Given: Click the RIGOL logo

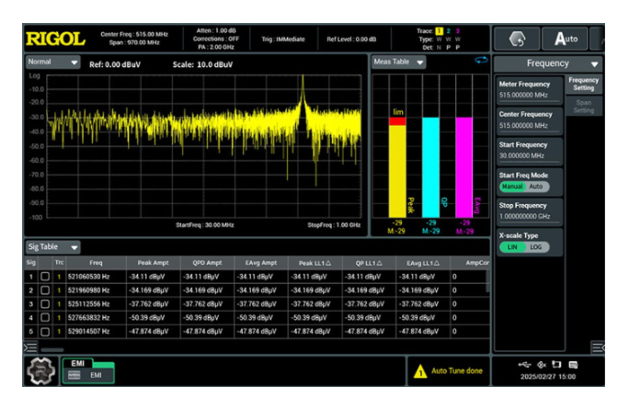Looking at the screenshot, I should pyautogui.click(x=55, y=39).
